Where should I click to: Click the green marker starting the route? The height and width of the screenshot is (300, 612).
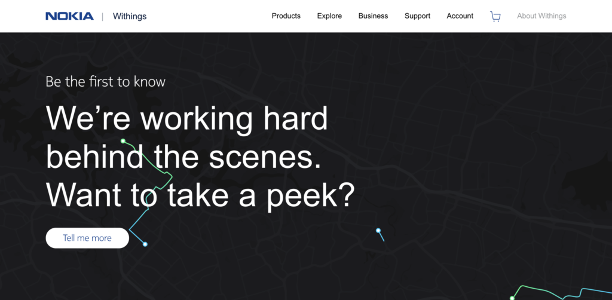click(123, 141)
